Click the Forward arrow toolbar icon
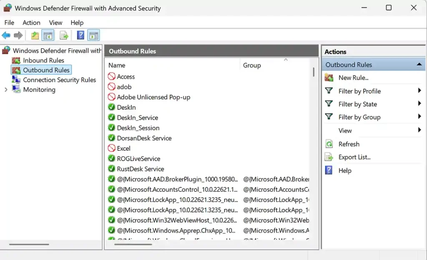Viewport: 427px width, 260px height. (18, 35)
